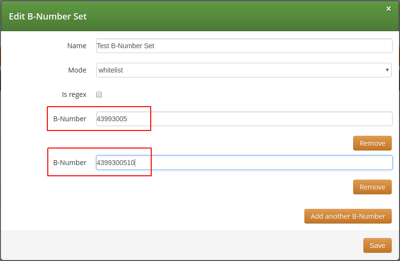
Task: Click the Mode dropdown arrow
Action: (387, 70)
